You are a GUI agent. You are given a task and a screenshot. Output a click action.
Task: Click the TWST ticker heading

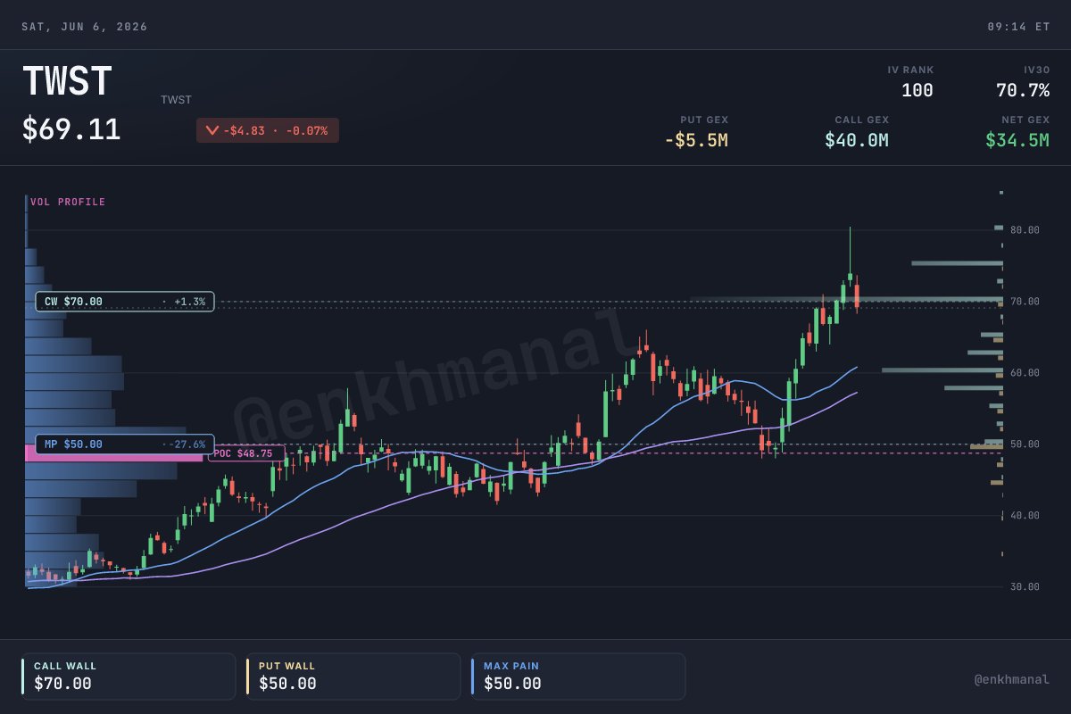pyautogui.click(x=67, y=82)
